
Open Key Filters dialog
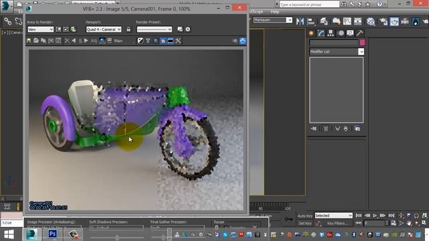(338, 223)
